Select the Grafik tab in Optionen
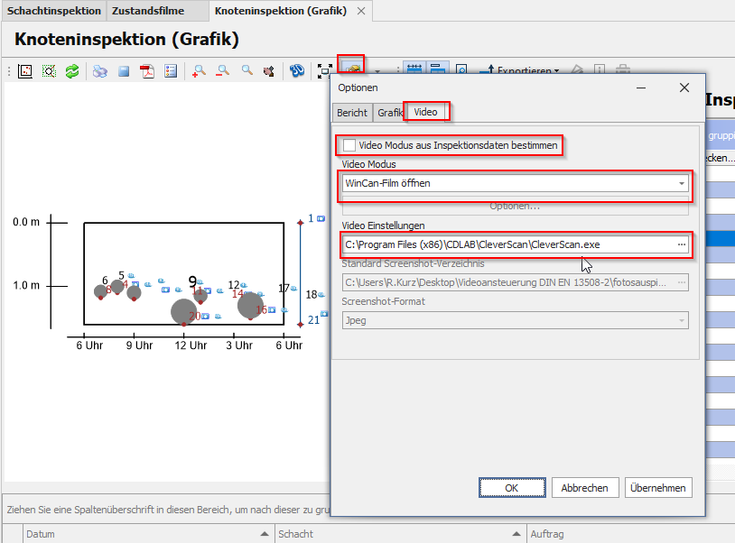The width and height of the screenshot is (735, 543). [390, 113]
